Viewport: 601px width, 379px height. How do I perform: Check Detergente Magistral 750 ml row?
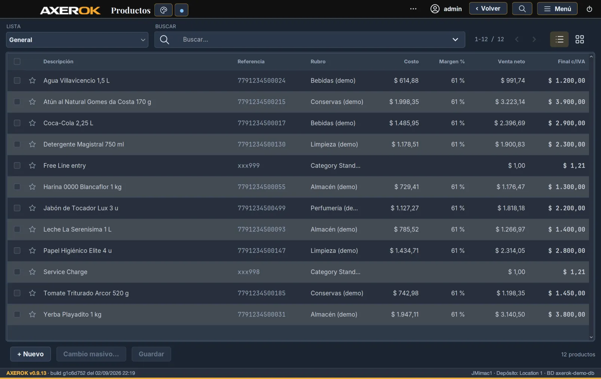[x=17, y=144]
